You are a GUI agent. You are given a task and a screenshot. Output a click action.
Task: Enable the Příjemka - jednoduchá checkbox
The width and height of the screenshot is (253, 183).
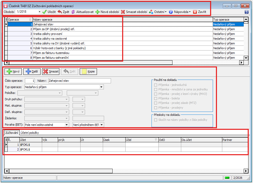click(x=156, y=85)
